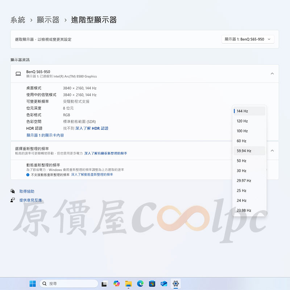
Task: Open the 深入了解 HDR 認證 link
Action: (92, 128)
